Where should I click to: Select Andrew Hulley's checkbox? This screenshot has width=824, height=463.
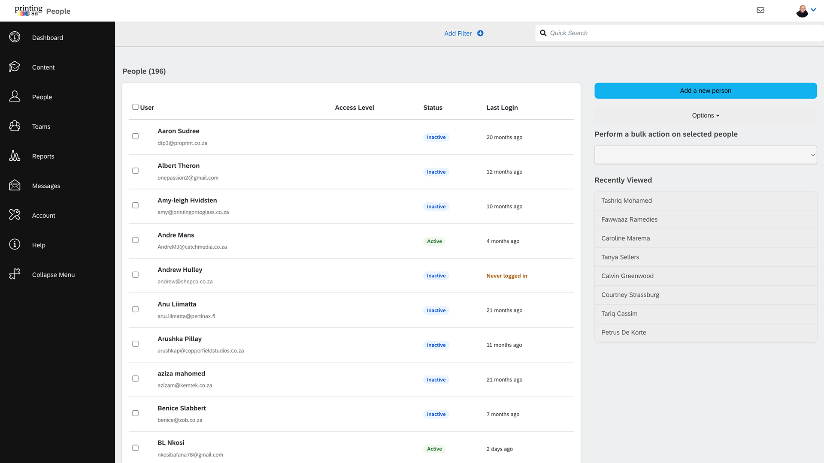click(x=135, y=275)
